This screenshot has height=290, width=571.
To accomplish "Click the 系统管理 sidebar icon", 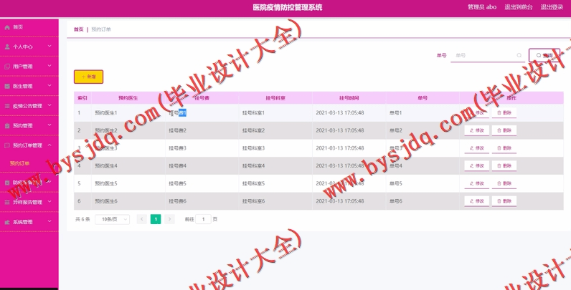I will (x=7, y=222).
